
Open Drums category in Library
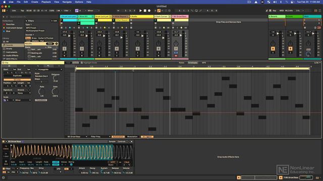(9, 49)
